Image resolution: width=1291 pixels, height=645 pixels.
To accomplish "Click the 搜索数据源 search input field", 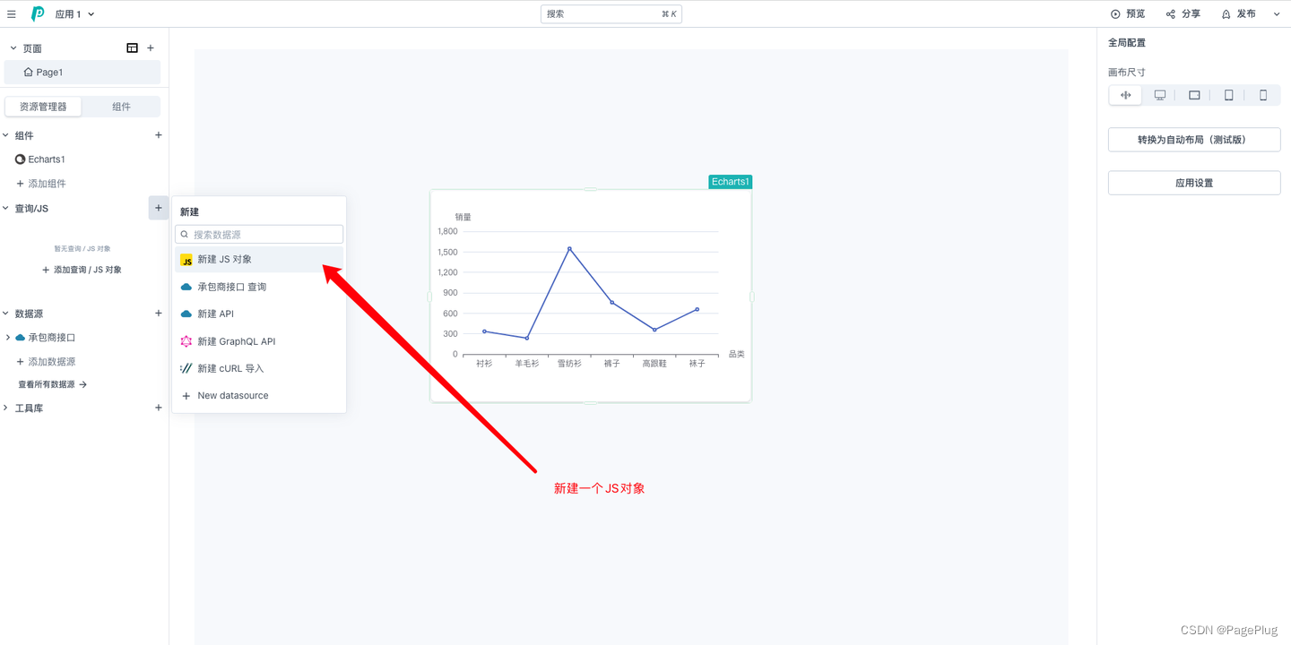I will (x=258, y=234).
